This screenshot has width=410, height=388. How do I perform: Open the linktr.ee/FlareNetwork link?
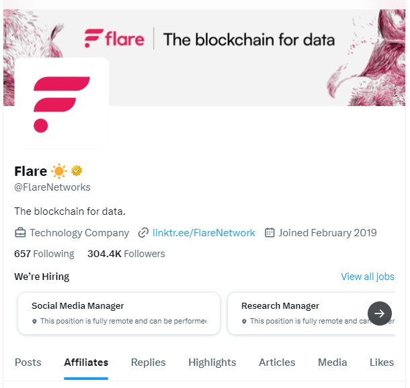[204, 233]
